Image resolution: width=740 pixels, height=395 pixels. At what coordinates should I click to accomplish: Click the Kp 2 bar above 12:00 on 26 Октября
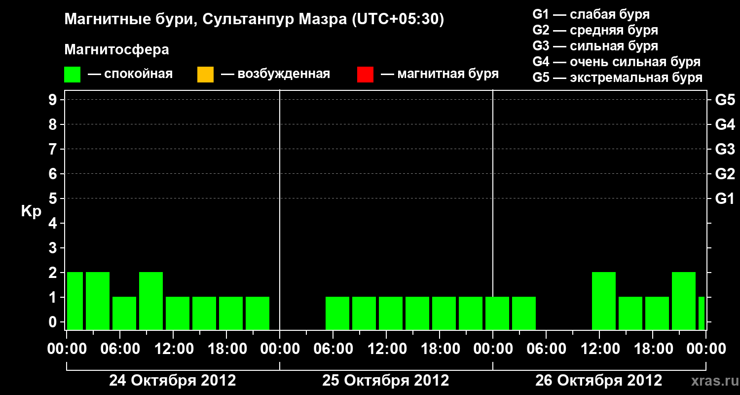click(x=604, y=301)
